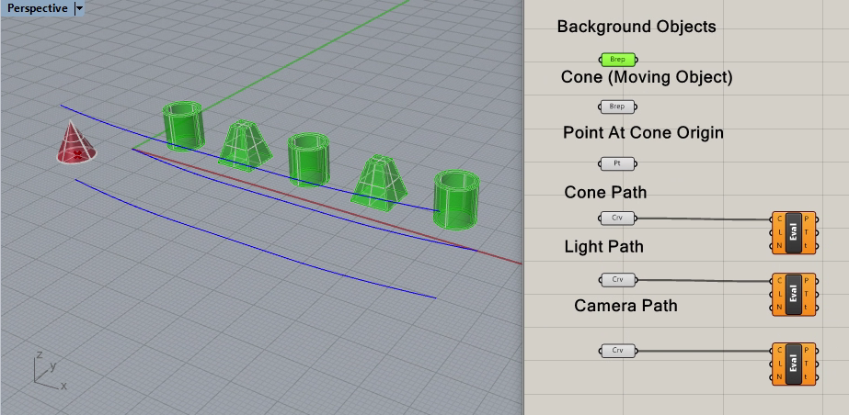The image size is (849, 415).
Task: Open the Perspective viewport dropdown arrow
Action: click(x=79, y=8)
